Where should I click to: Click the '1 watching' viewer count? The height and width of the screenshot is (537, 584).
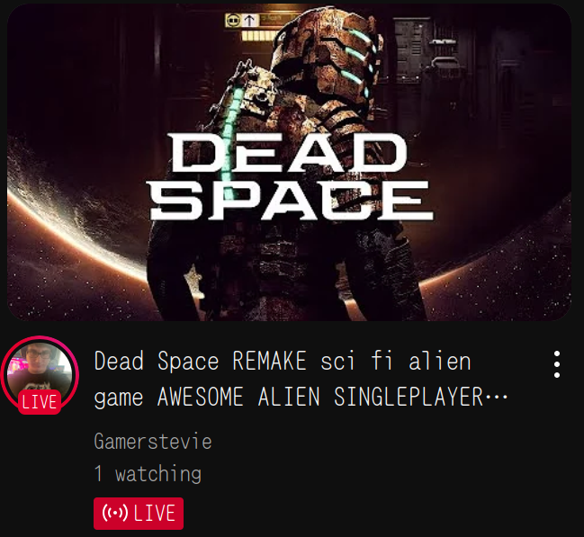pyautogui.click(x=148, y=474)
